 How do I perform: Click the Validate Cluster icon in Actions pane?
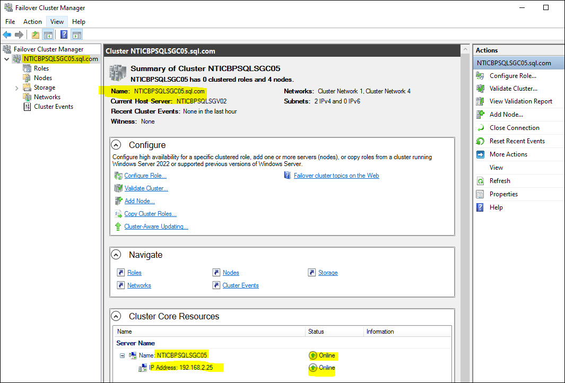(480, 89)
